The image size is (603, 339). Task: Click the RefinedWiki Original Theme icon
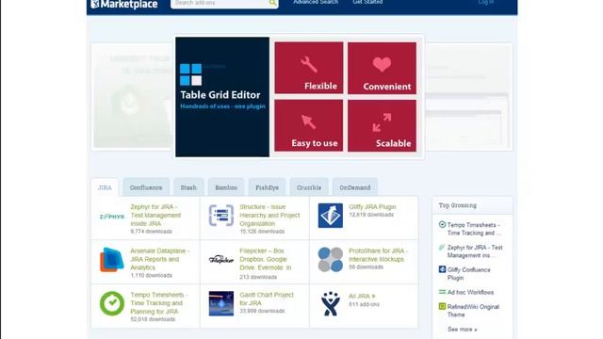pyautogui.click(x=442, y=306)
